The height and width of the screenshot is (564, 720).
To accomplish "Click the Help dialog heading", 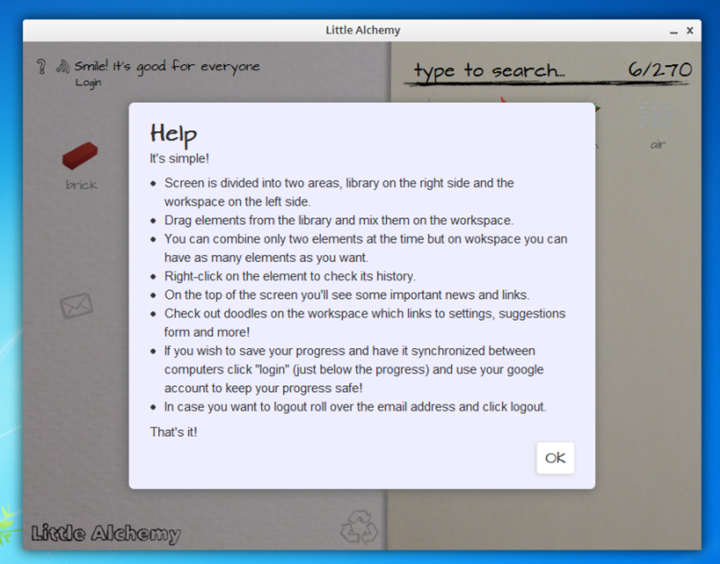I will tap(173, 134).
